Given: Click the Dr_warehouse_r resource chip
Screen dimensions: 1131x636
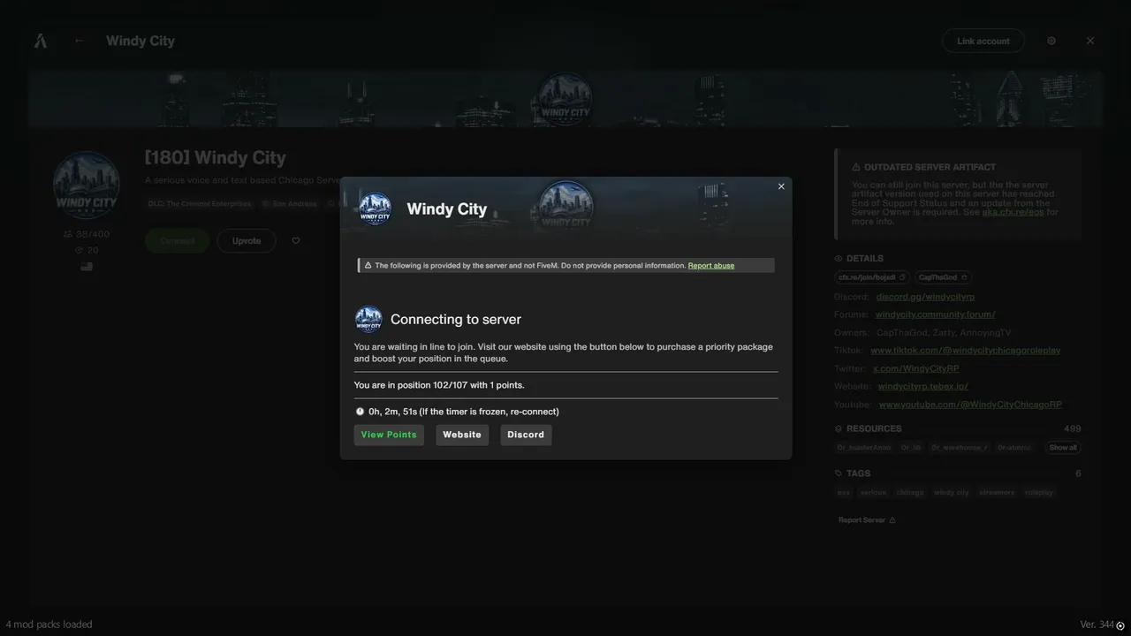Looking at the screenshot, I should [x=960, y=448].
